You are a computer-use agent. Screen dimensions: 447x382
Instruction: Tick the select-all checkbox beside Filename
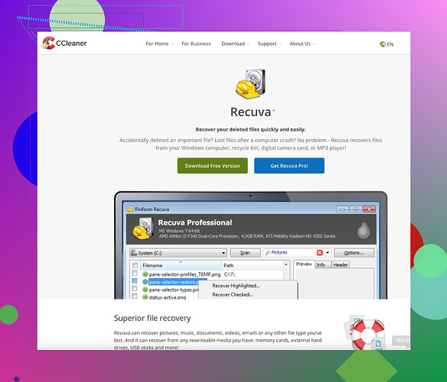click(x=135, y=265)
